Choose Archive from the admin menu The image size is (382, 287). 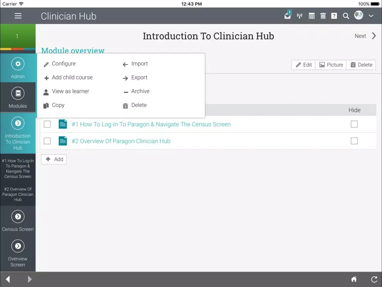point(136,91)
